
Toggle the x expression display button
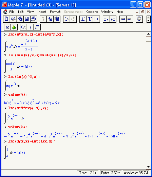click(x=7, y=27)
